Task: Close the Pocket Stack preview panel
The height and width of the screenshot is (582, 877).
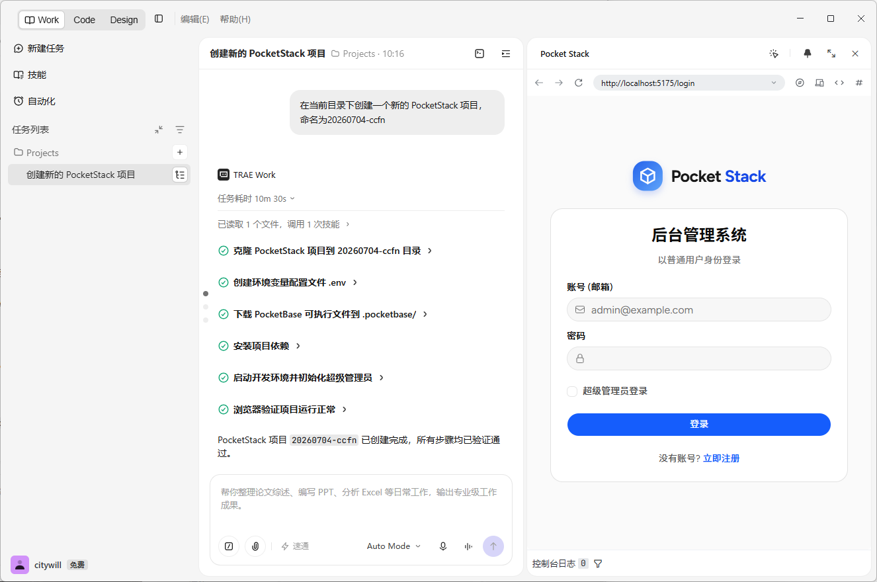Action: (x=855, y=54)
